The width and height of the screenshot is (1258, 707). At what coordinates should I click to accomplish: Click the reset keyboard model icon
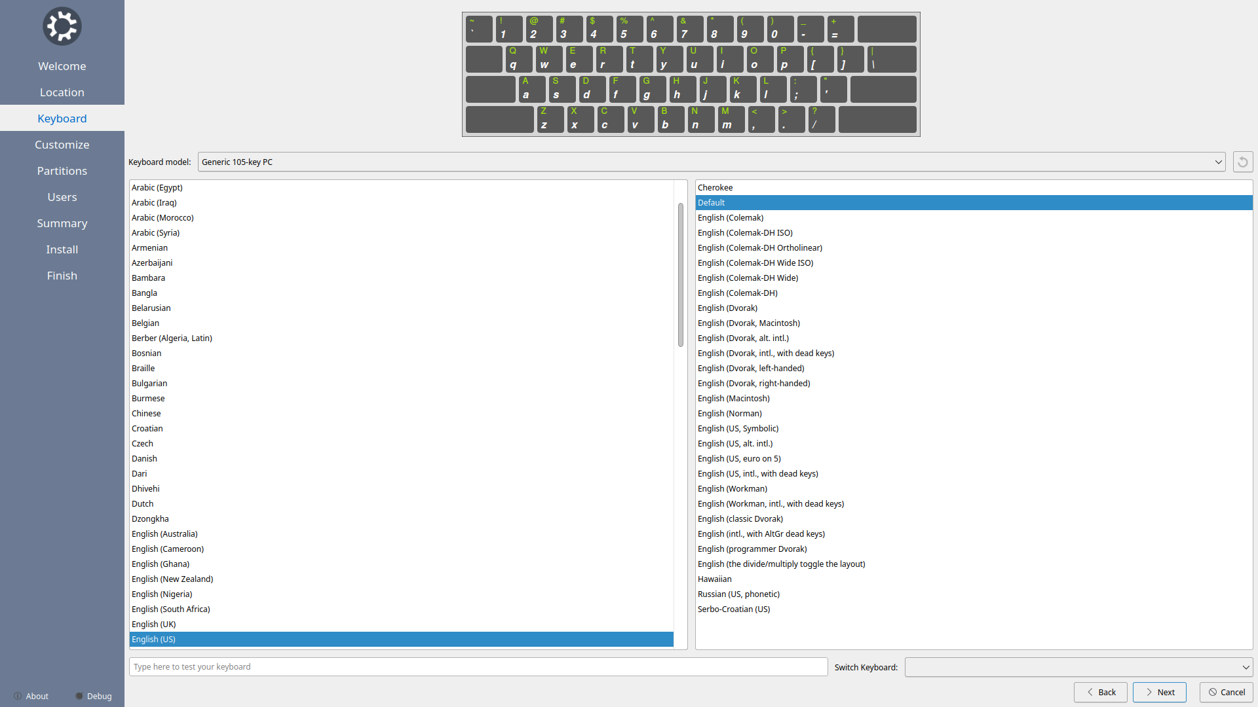1242,162
